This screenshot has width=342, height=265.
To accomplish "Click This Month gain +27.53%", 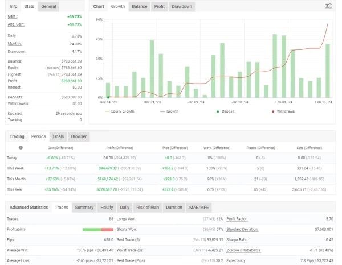I will pyautogui.click(x=52, y=179).
